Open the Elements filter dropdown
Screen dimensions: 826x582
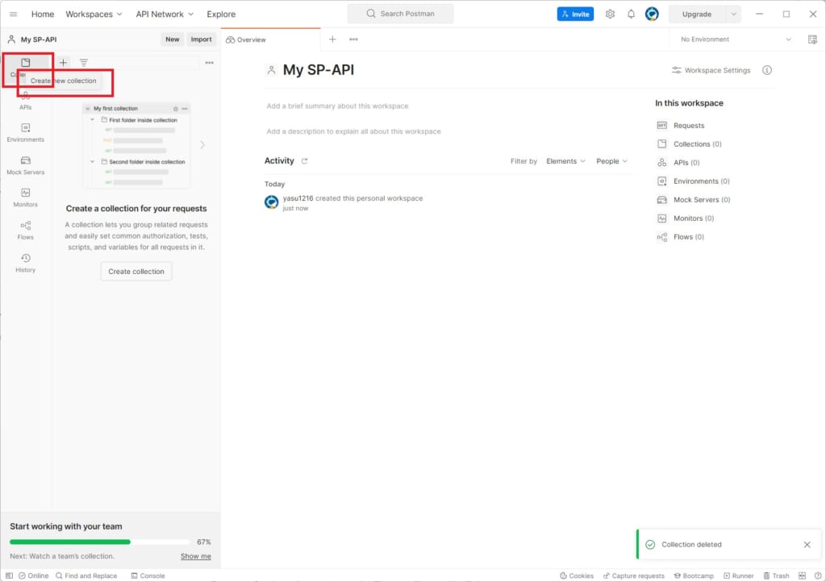565,161
